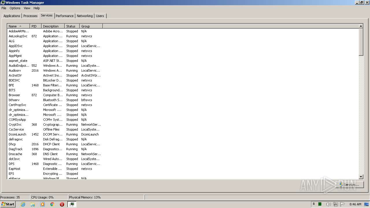The width and height of the screenshot is (370, 208).
Task: Select the defragsvc service row
Action: tap(55, 139)
